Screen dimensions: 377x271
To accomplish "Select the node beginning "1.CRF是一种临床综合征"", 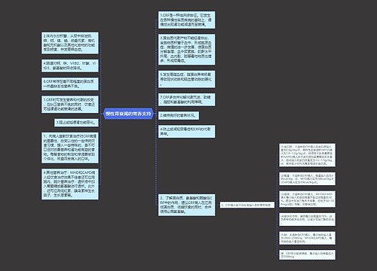I will 186,20.
